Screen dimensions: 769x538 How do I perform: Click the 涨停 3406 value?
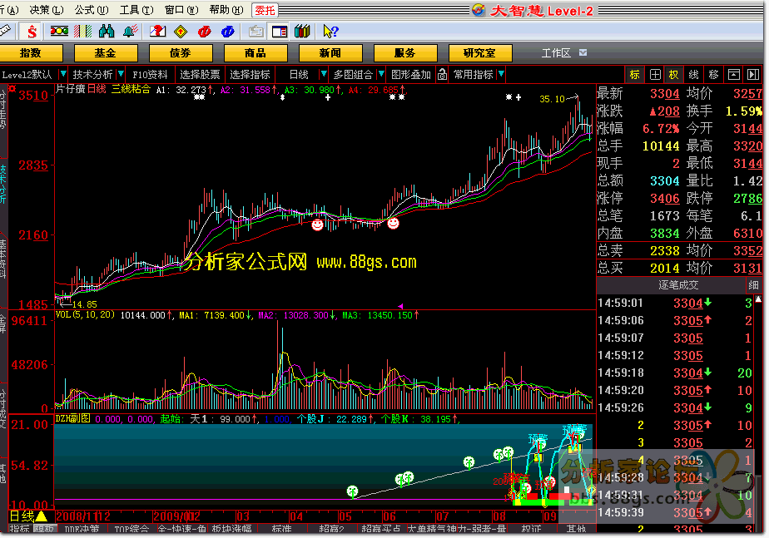tap(664, 199)
